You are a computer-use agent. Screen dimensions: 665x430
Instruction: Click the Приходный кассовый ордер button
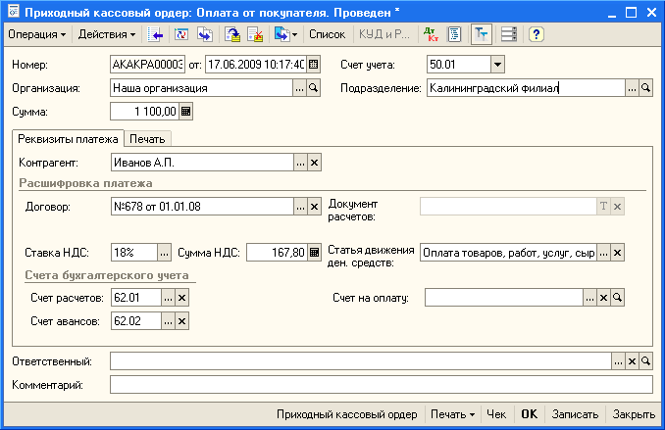tap(347, 414)
